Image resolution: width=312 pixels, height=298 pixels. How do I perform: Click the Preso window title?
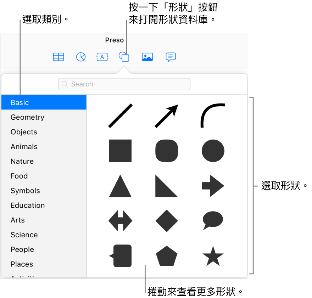pos(115,40)
